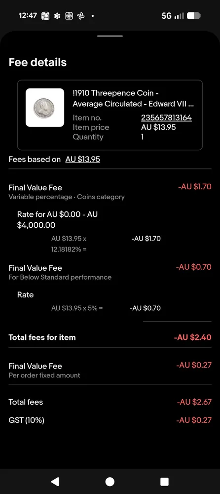Tap the flower-shaped notification icon
The image size is (220, 494).
(x=57, y=16)
